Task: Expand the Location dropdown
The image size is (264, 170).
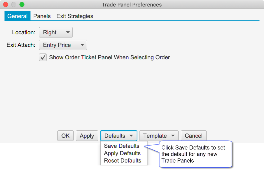Action: [x=56, y=32]
